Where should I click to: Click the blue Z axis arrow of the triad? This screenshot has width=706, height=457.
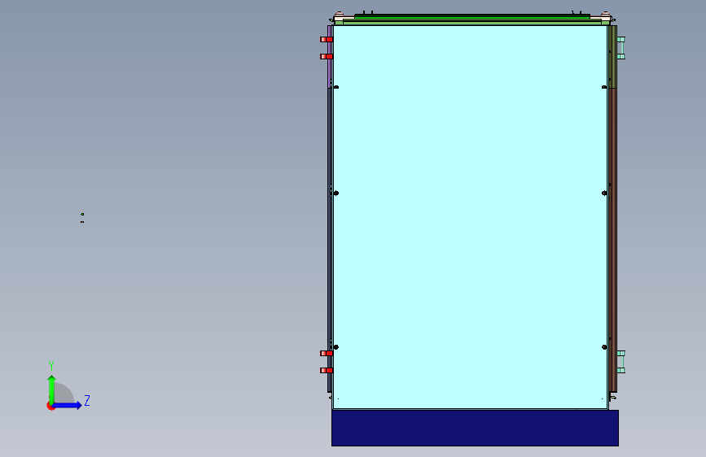click(x=68, y=405)
